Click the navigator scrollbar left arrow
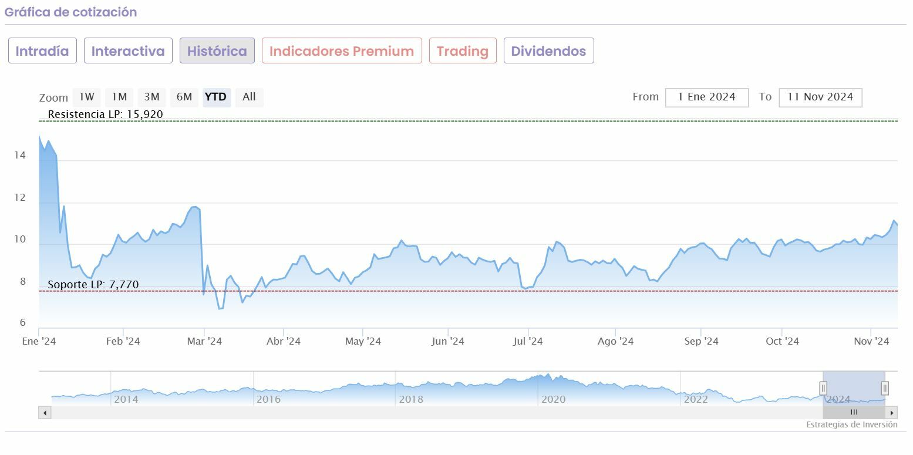Image resolution: width=913 pixels, height=455 pixels. (45, 413)
